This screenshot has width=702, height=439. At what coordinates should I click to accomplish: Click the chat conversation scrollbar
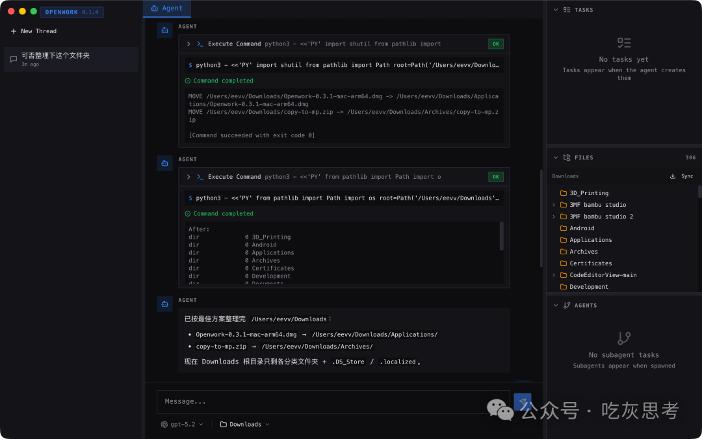click(x=541, y=218)
